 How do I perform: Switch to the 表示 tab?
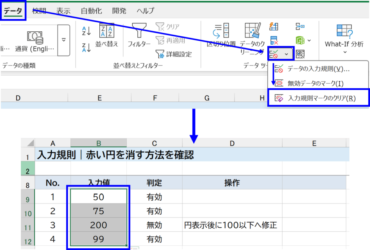[63, 11]
